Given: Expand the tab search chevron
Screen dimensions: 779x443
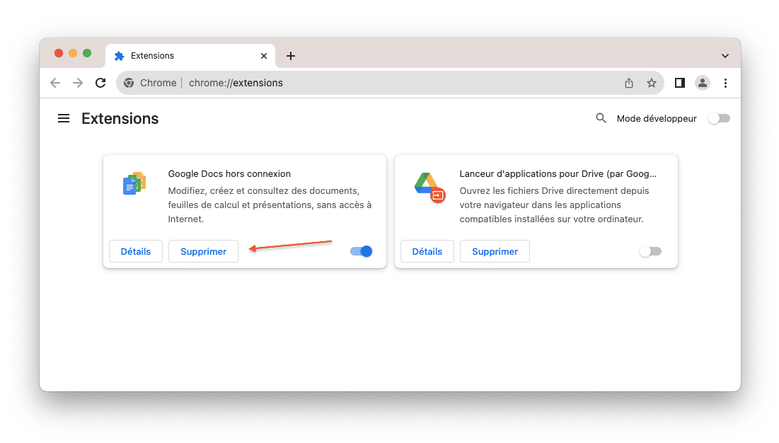Looking at the screenshot, I should pos(725,56).
